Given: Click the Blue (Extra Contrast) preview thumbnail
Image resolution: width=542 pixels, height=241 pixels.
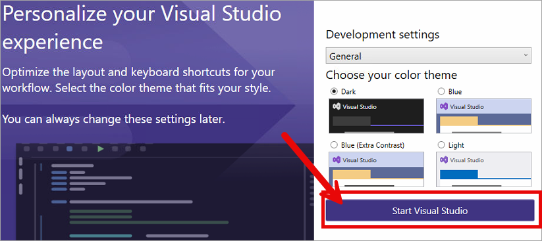Looking at the screenshot, I should (x=377, y=169).
